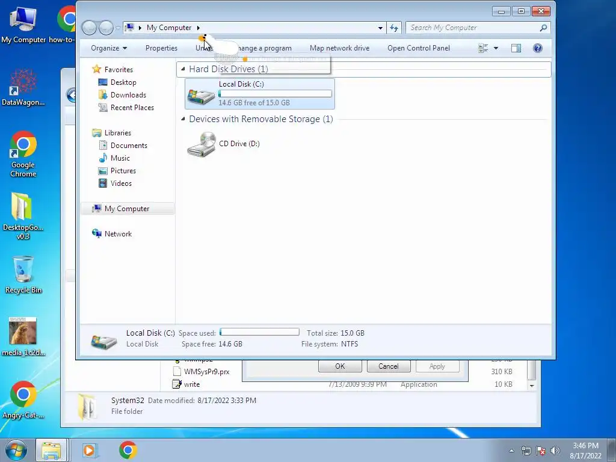
Task: Expand the breadcrumb arrow before My Computer
Action: pyautogui.click(x=140, y=28)
